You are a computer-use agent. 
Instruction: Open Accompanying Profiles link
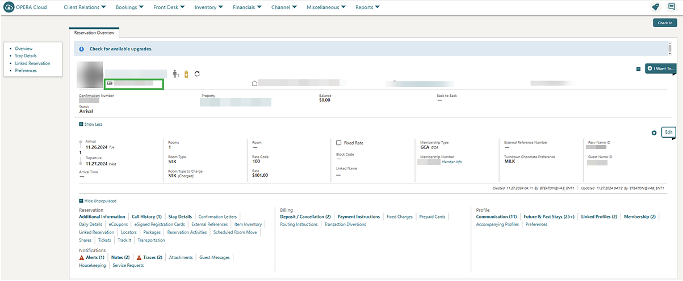[x=498, y=225]
